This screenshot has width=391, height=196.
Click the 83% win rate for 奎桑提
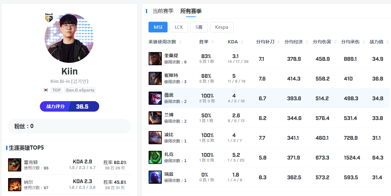point(206,56)
